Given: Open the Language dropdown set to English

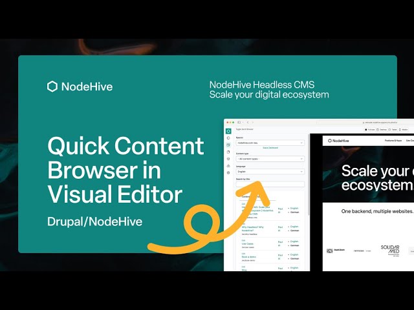Looking at the screenshot, I should point(270,172).
